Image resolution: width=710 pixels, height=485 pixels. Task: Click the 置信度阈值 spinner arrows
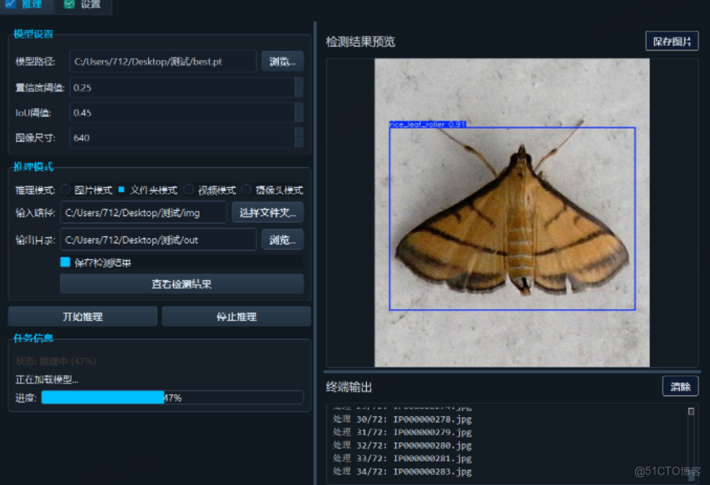point(299,87)
